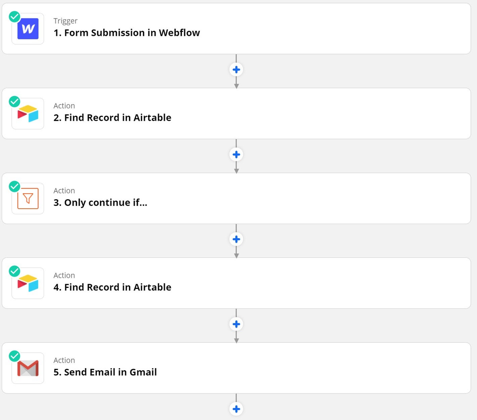Viewport: 477px width, 420px height.
Task: Open the Send Email in Gmail step
Action: 105,372
